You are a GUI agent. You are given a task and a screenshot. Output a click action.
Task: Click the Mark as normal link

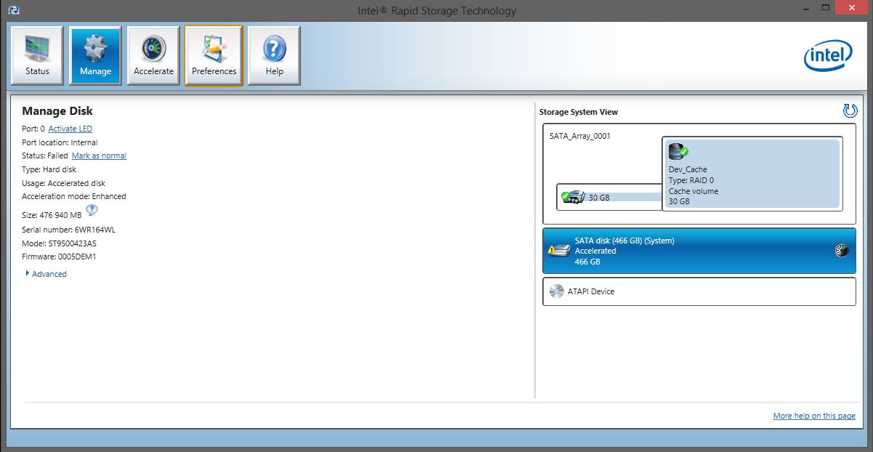[99, 156]
